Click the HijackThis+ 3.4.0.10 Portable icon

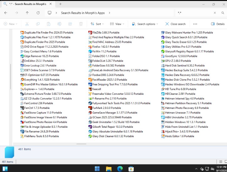tap(163, 132)
